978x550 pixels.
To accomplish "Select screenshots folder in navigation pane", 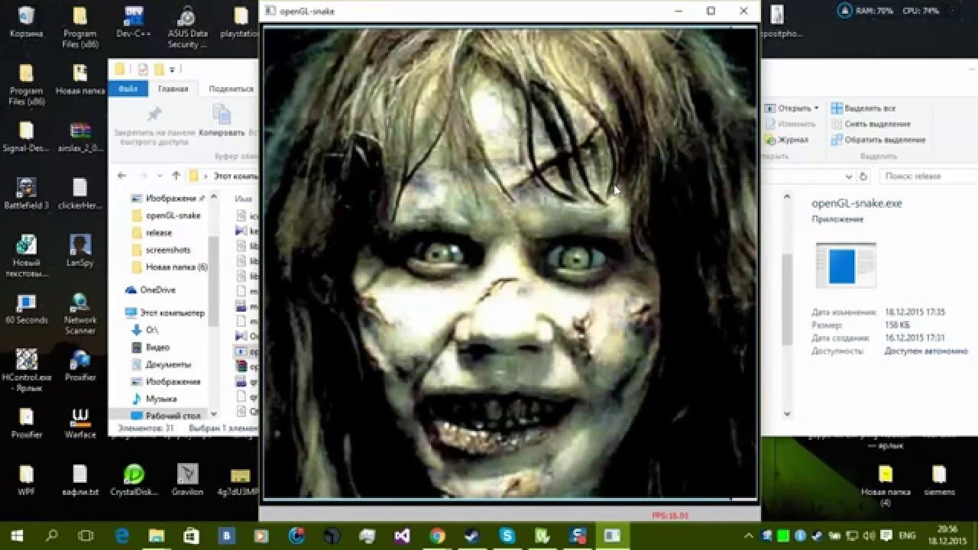I will click(x=160, y=250).
